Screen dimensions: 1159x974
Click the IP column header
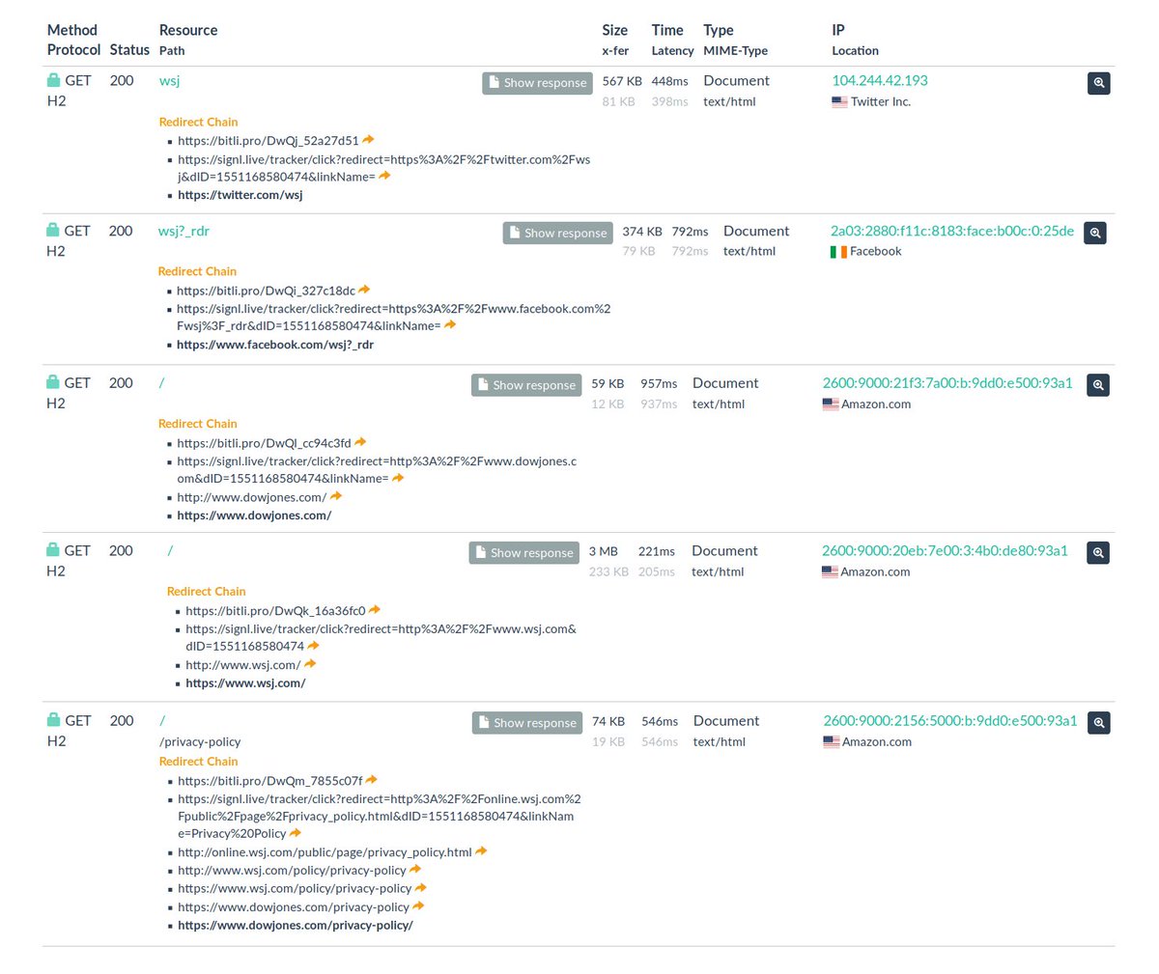(x=838, y=30)
